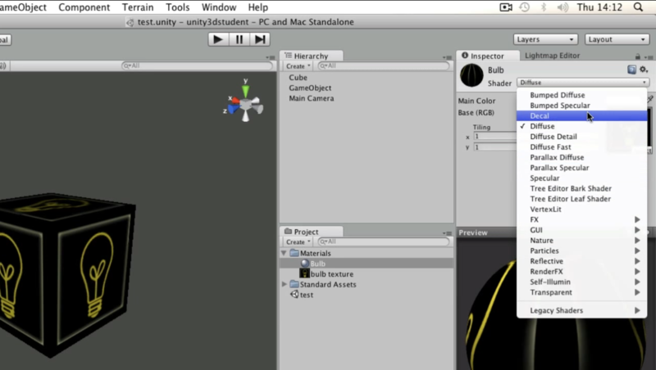Switch to the Lightmap Editor tab
This screenshot has height=370, width=656.
(x=552, y=56)
